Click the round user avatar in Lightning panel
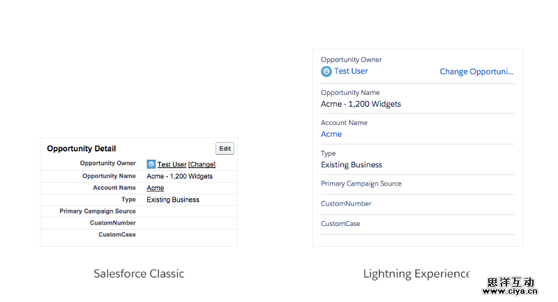The height and width of the screenshot is (302, 558). click(326, 71)
